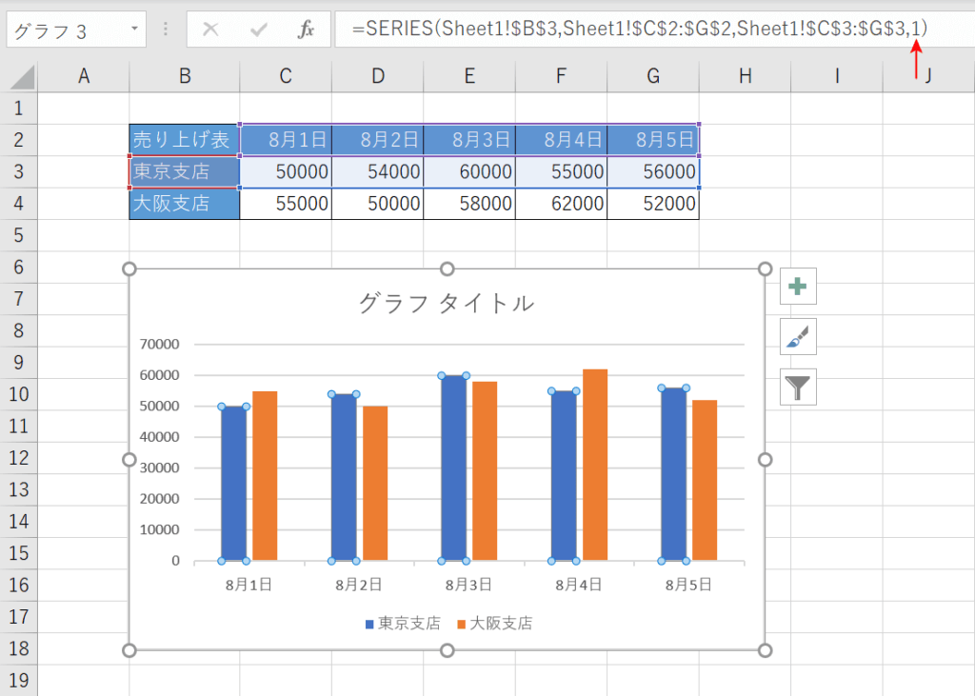Select cell 売り上げ表 in the table
Screen dimensions: 975x696
coord(184,140)
